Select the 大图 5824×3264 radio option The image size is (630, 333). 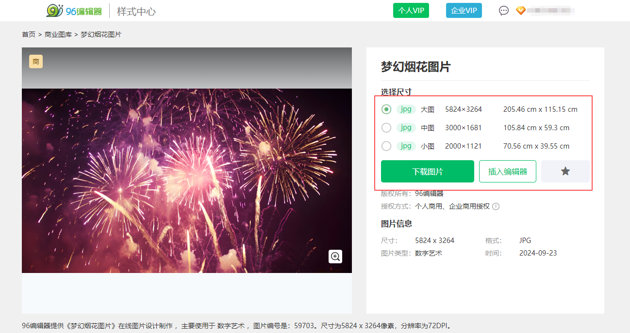pos(386,109)
